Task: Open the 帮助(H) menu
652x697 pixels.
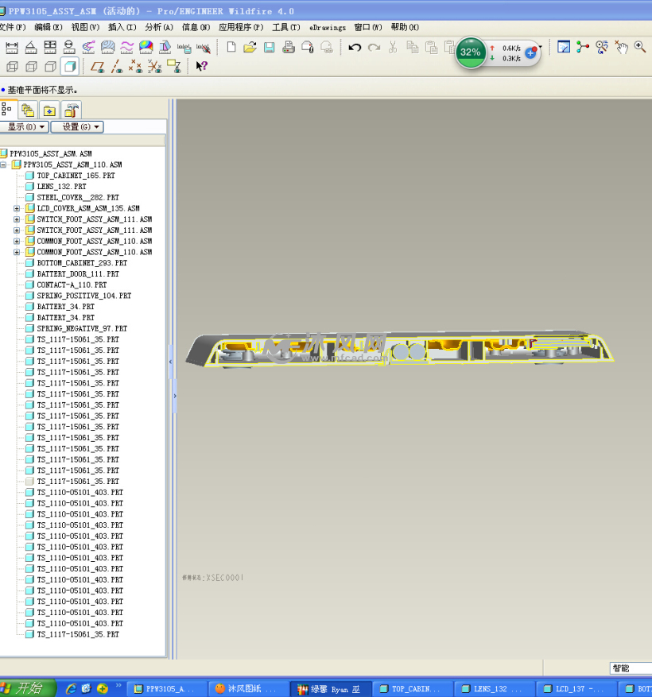Action: tap(406, 28)
